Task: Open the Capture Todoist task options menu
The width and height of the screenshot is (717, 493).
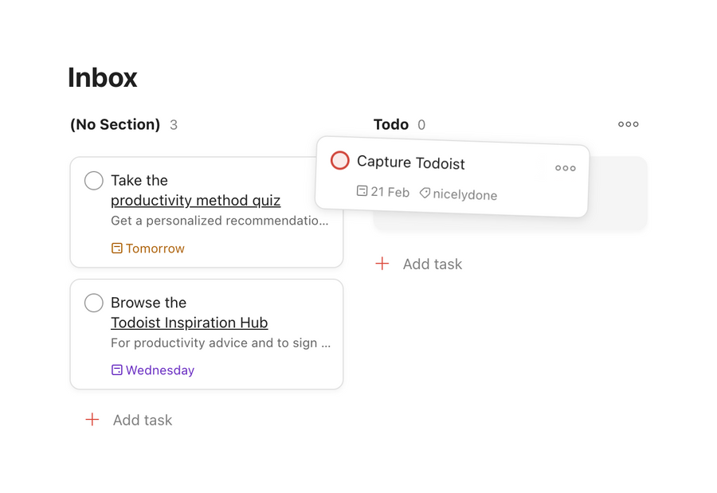Action: (x=566, y=168)
